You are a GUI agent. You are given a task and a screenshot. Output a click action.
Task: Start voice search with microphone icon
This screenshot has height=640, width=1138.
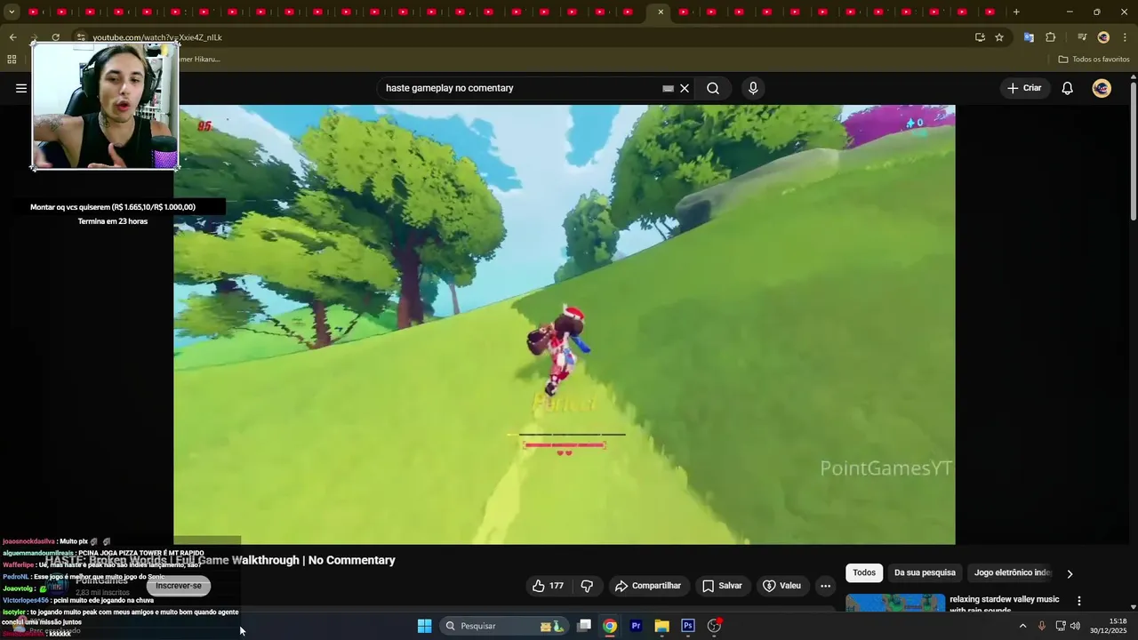(753, 88)
